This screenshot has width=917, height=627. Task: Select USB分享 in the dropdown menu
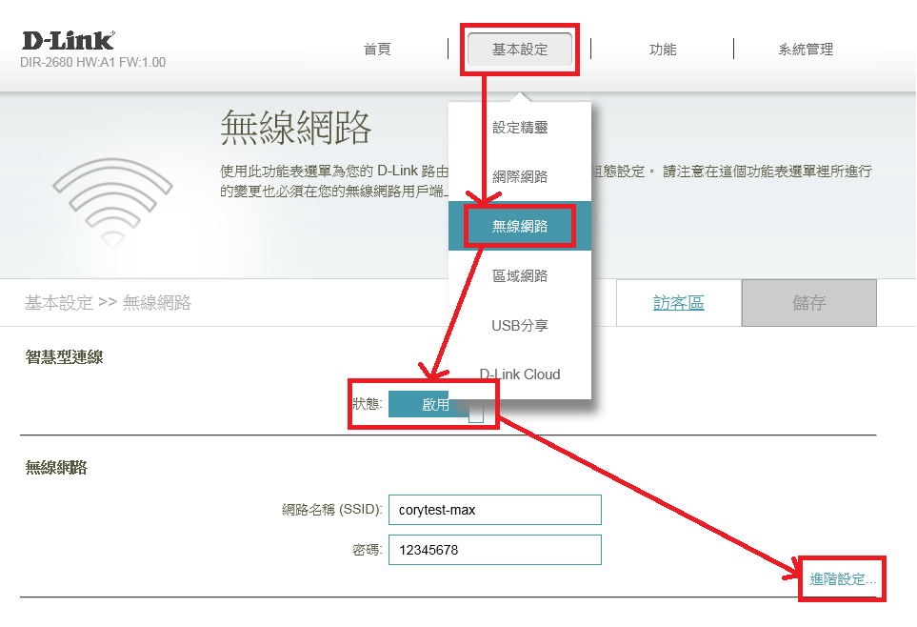[520, 326]
